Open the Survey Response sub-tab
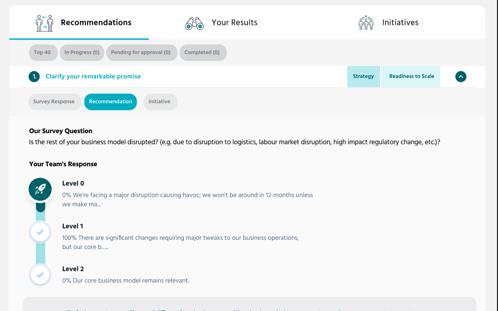Screen dimensions: 498x311 (55, 102)
